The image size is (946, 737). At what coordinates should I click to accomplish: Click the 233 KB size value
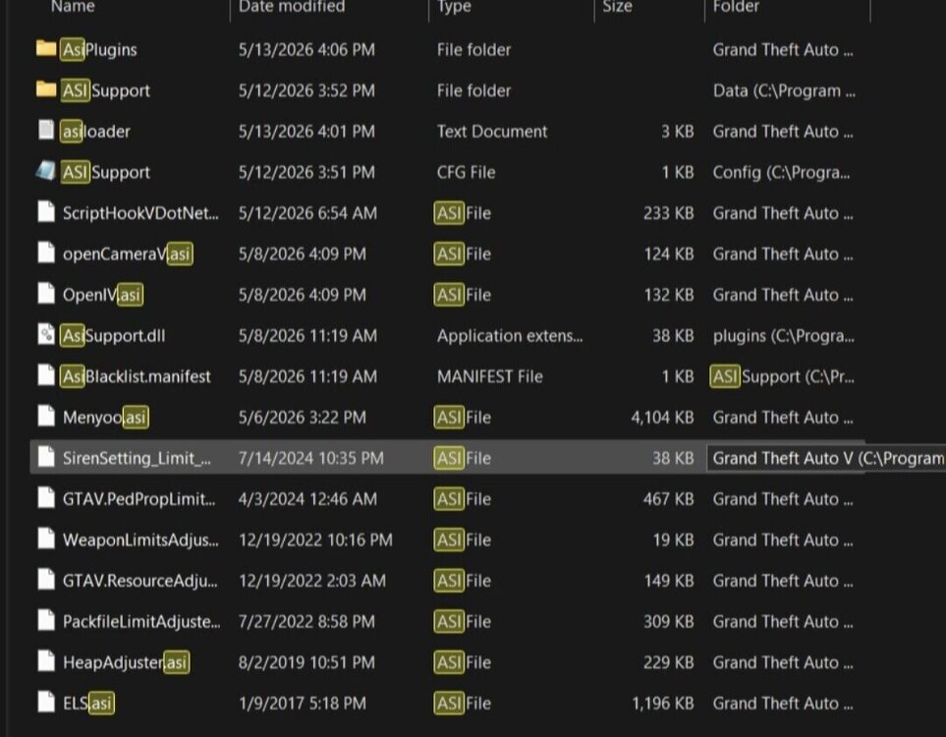[x=668, y=213]
